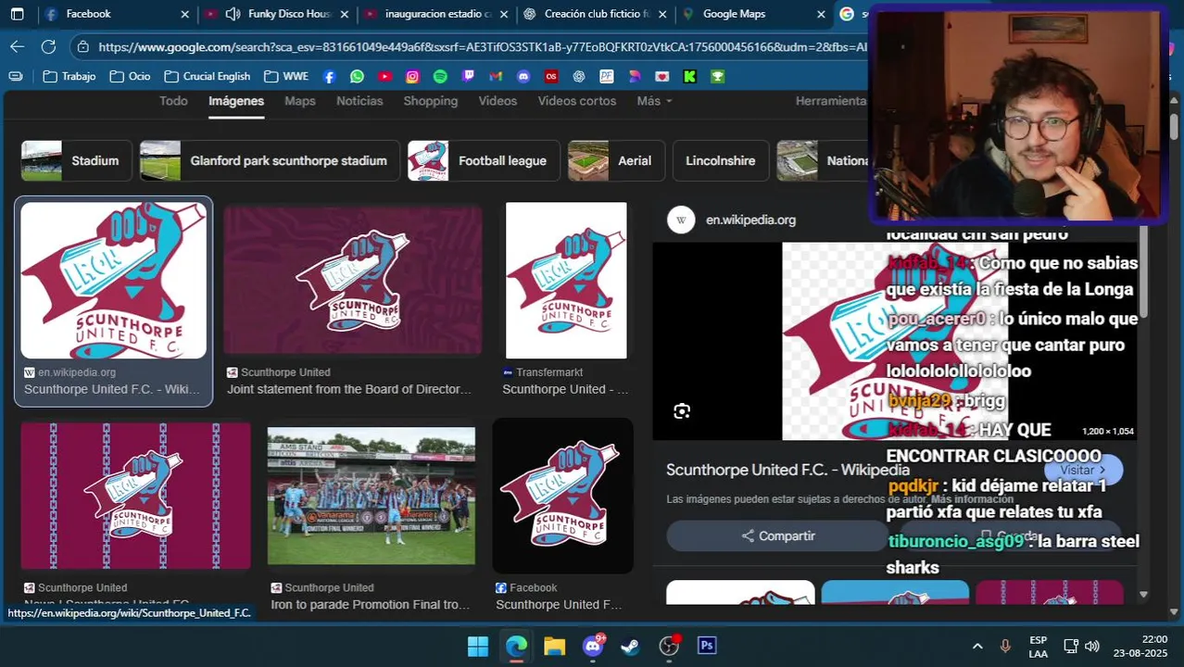
Task: Open the Transfermarkt Scunthorpe United image
Action: [x=566, y=281]
